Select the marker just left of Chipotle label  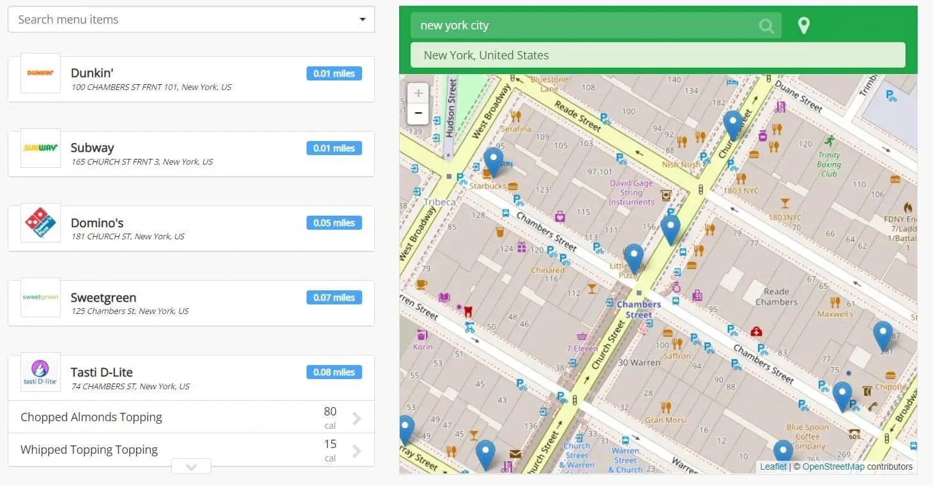pos(842,397)
